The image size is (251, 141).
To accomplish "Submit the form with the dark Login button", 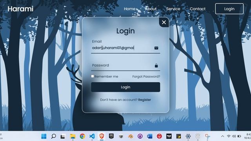I will 125,87.
